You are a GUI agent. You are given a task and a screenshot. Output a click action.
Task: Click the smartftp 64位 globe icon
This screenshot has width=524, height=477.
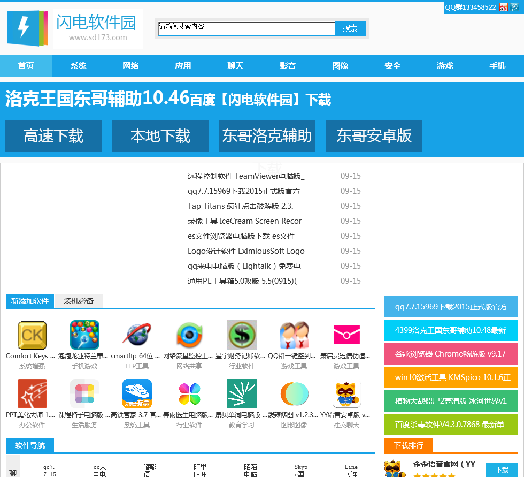click(x=137, y=335)
